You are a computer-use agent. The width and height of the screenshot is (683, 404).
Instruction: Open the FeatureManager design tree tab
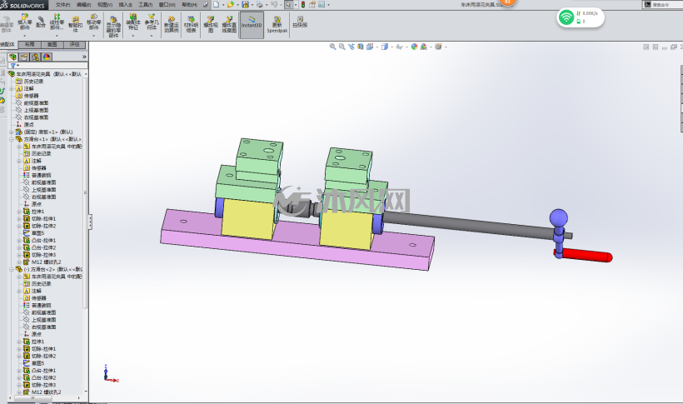click(x=12, y=57)
